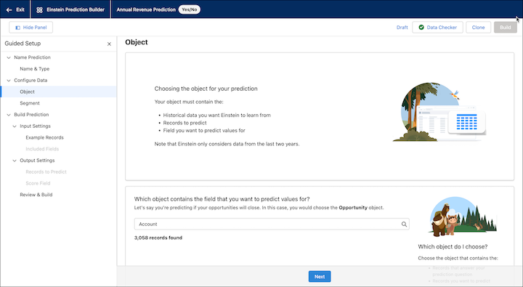Select the Records to Predict step
The image size is (523, 287).
46,172
